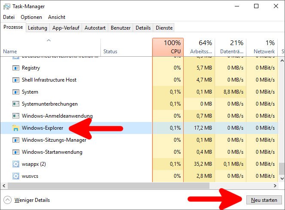
Task: Sort by the Datenträger column header
Action: point(230,47)
